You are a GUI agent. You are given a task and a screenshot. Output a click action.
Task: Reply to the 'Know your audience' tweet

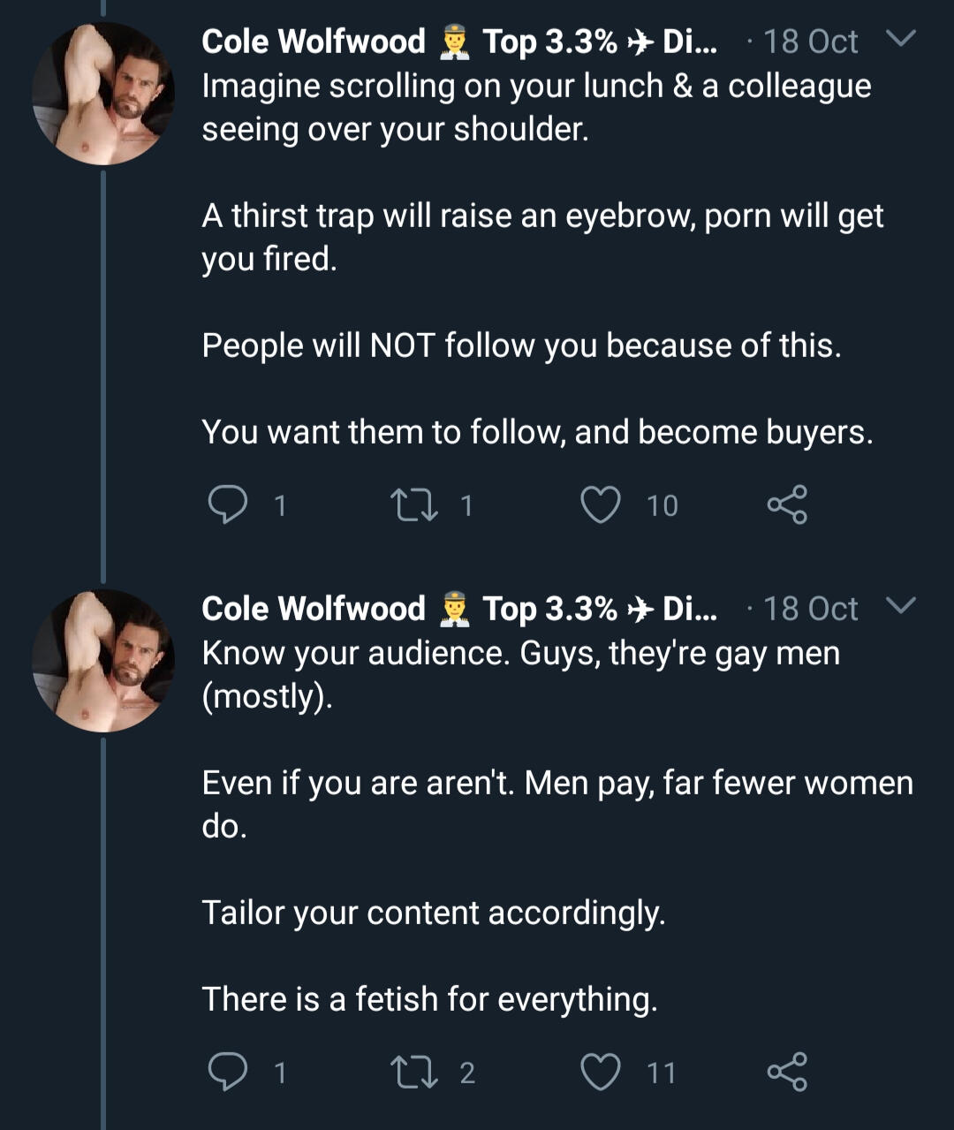227,1072
